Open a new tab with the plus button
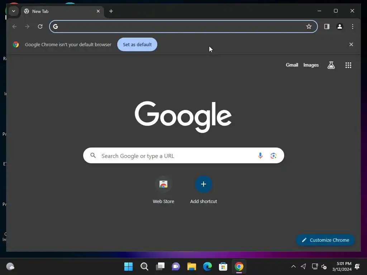 (111, 11)
